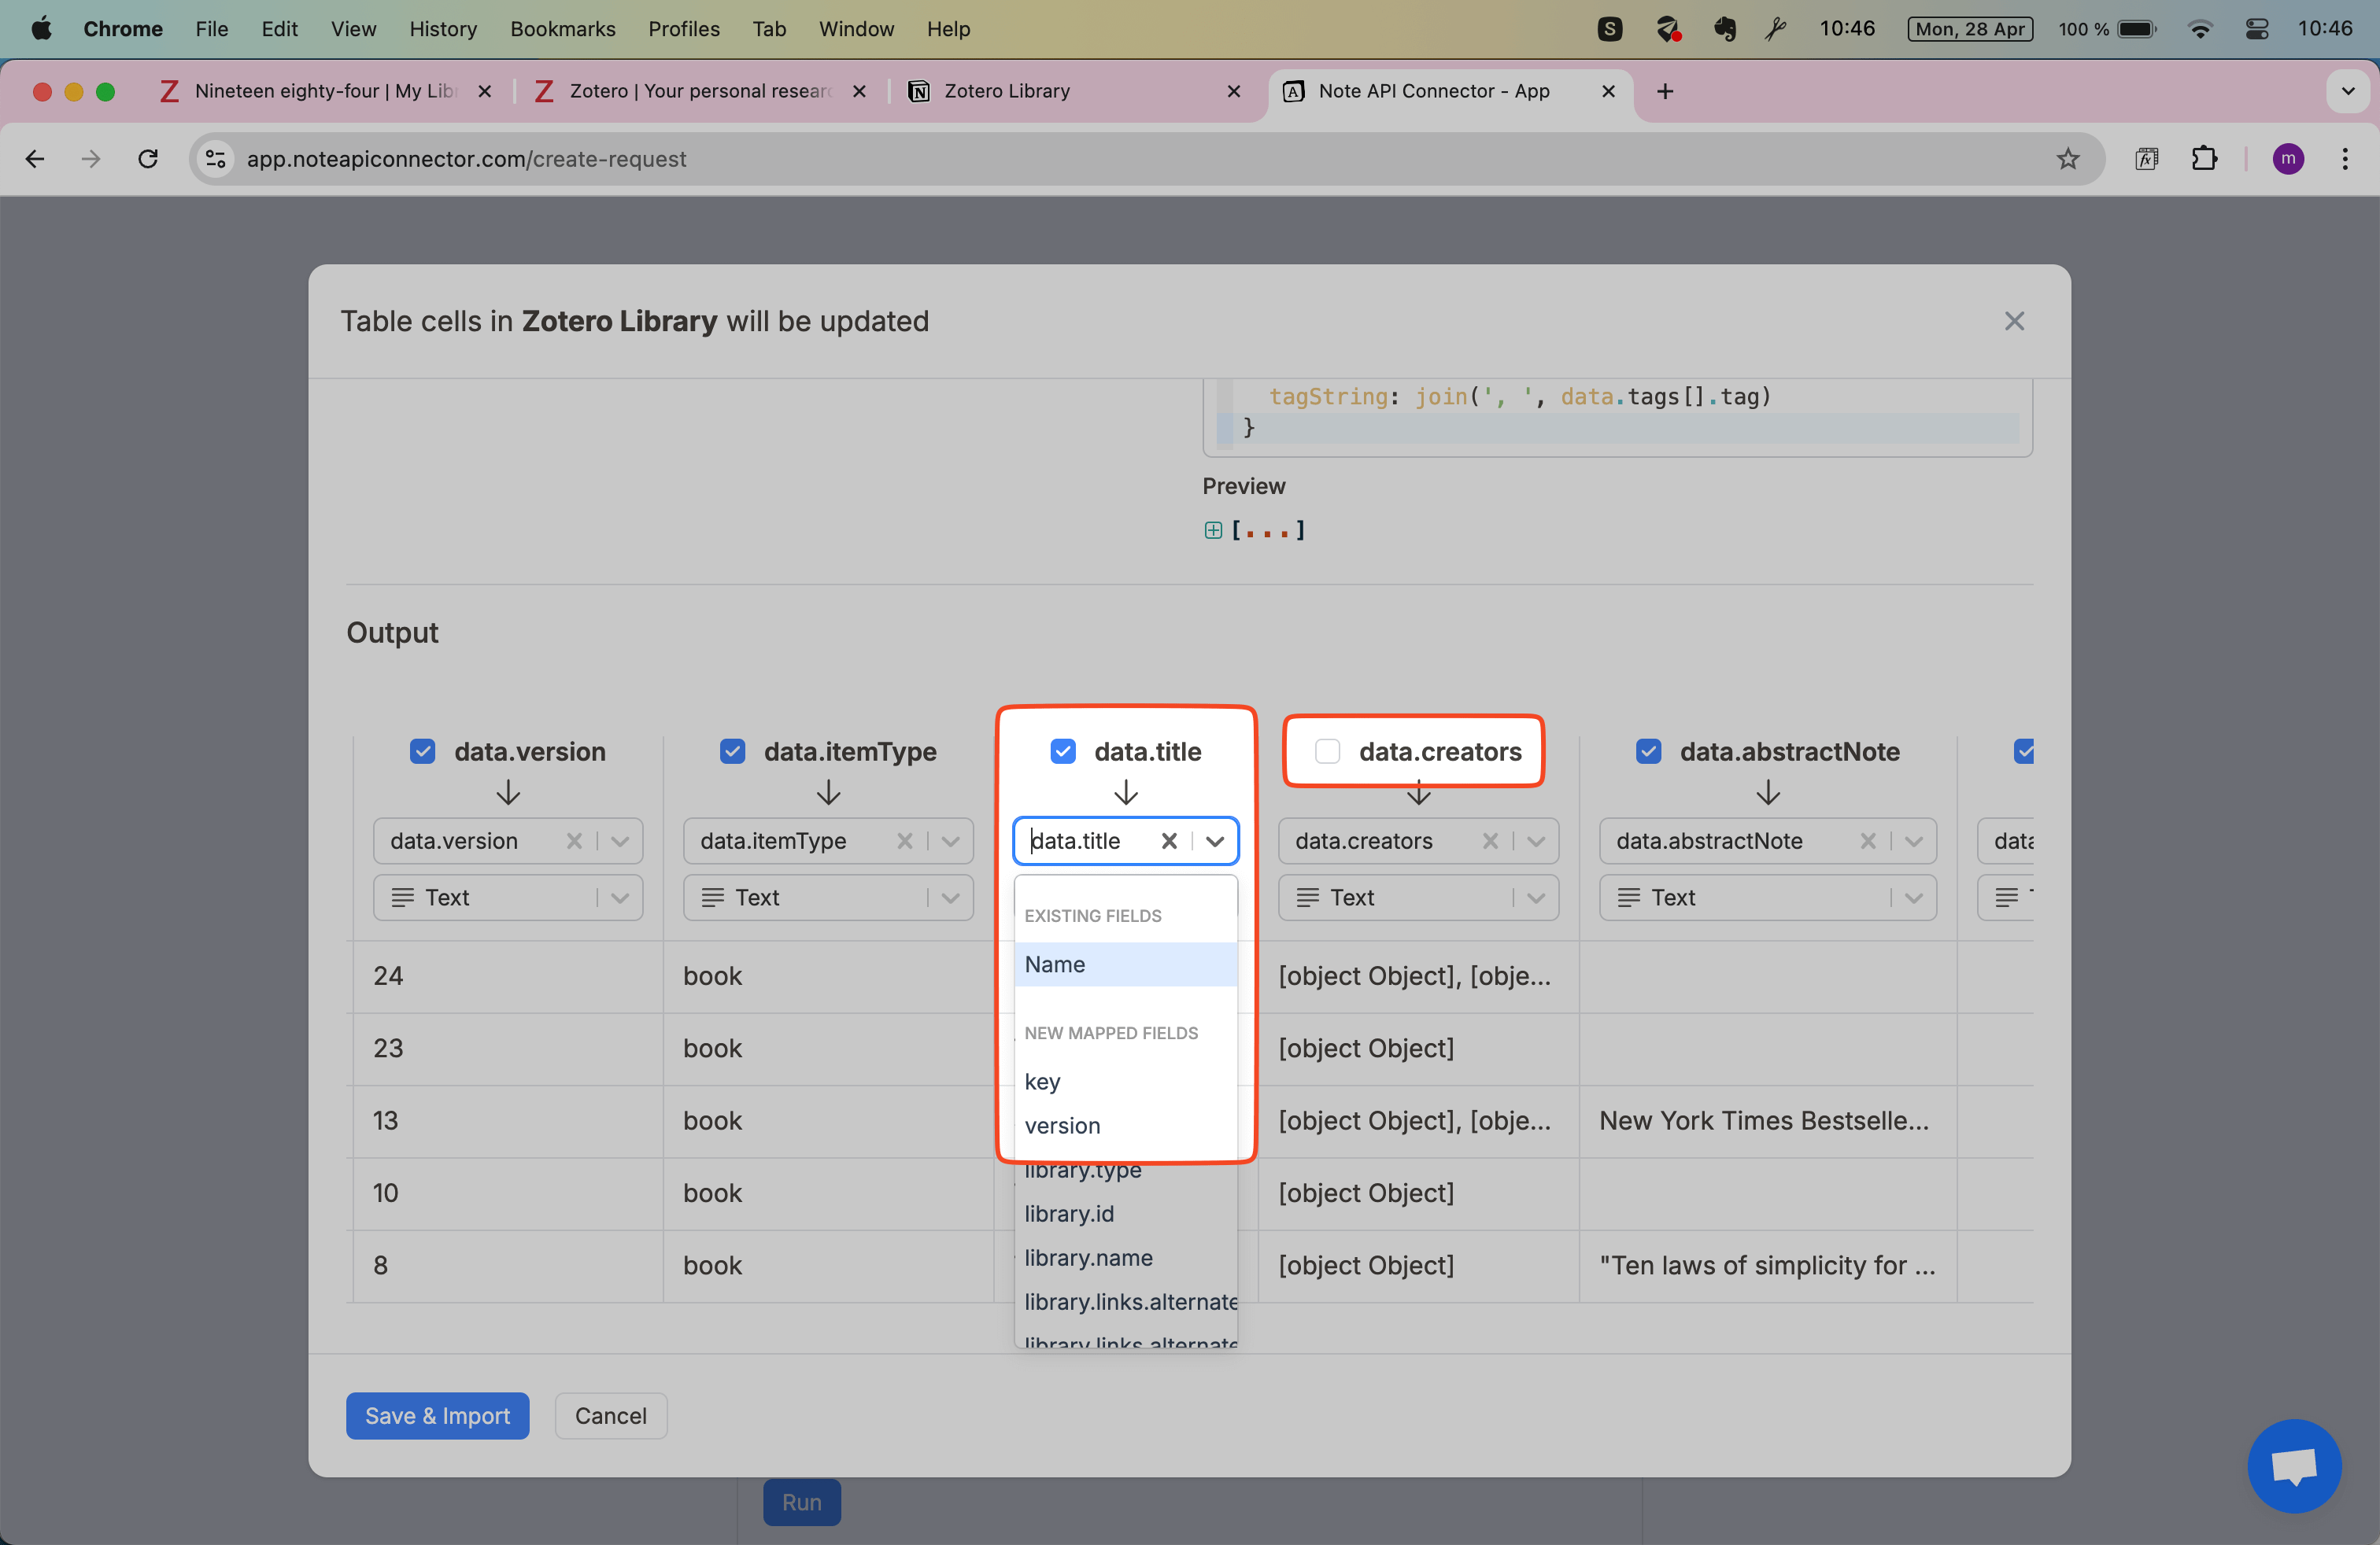Choose the library.links.alternate field option
The image size is (2380, 1545).
coord(1126,1301)
